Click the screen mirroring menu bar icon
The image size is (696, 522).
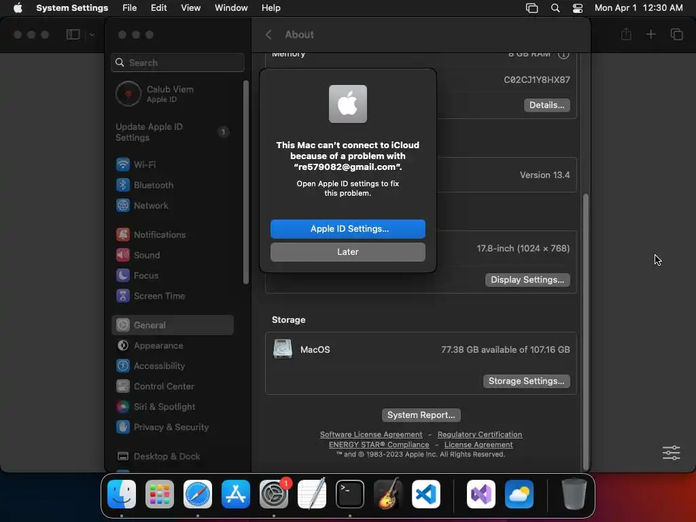tap(532, 8)
